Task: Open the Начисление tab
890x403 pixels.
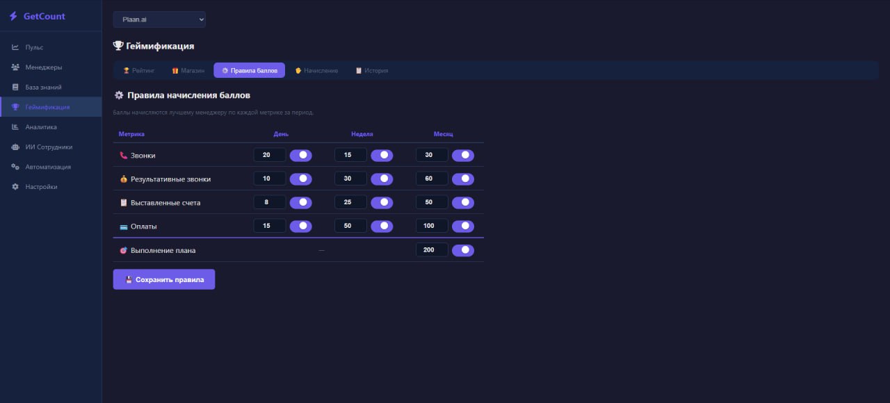Action: click(x=316, y=71)
